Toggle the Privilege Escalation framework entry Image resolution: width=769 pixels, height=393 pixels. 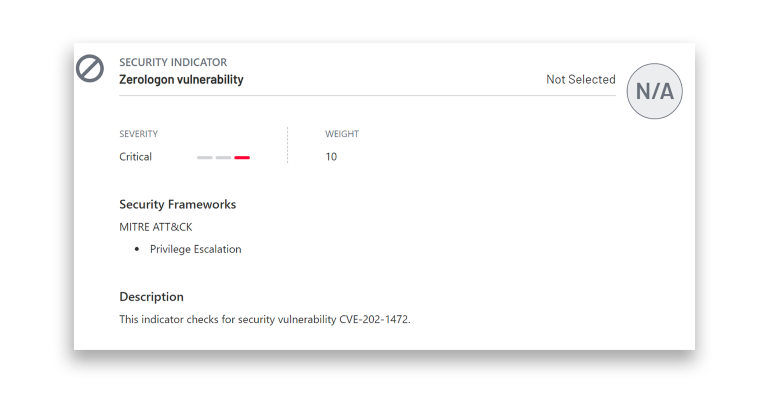coord(195,249)
